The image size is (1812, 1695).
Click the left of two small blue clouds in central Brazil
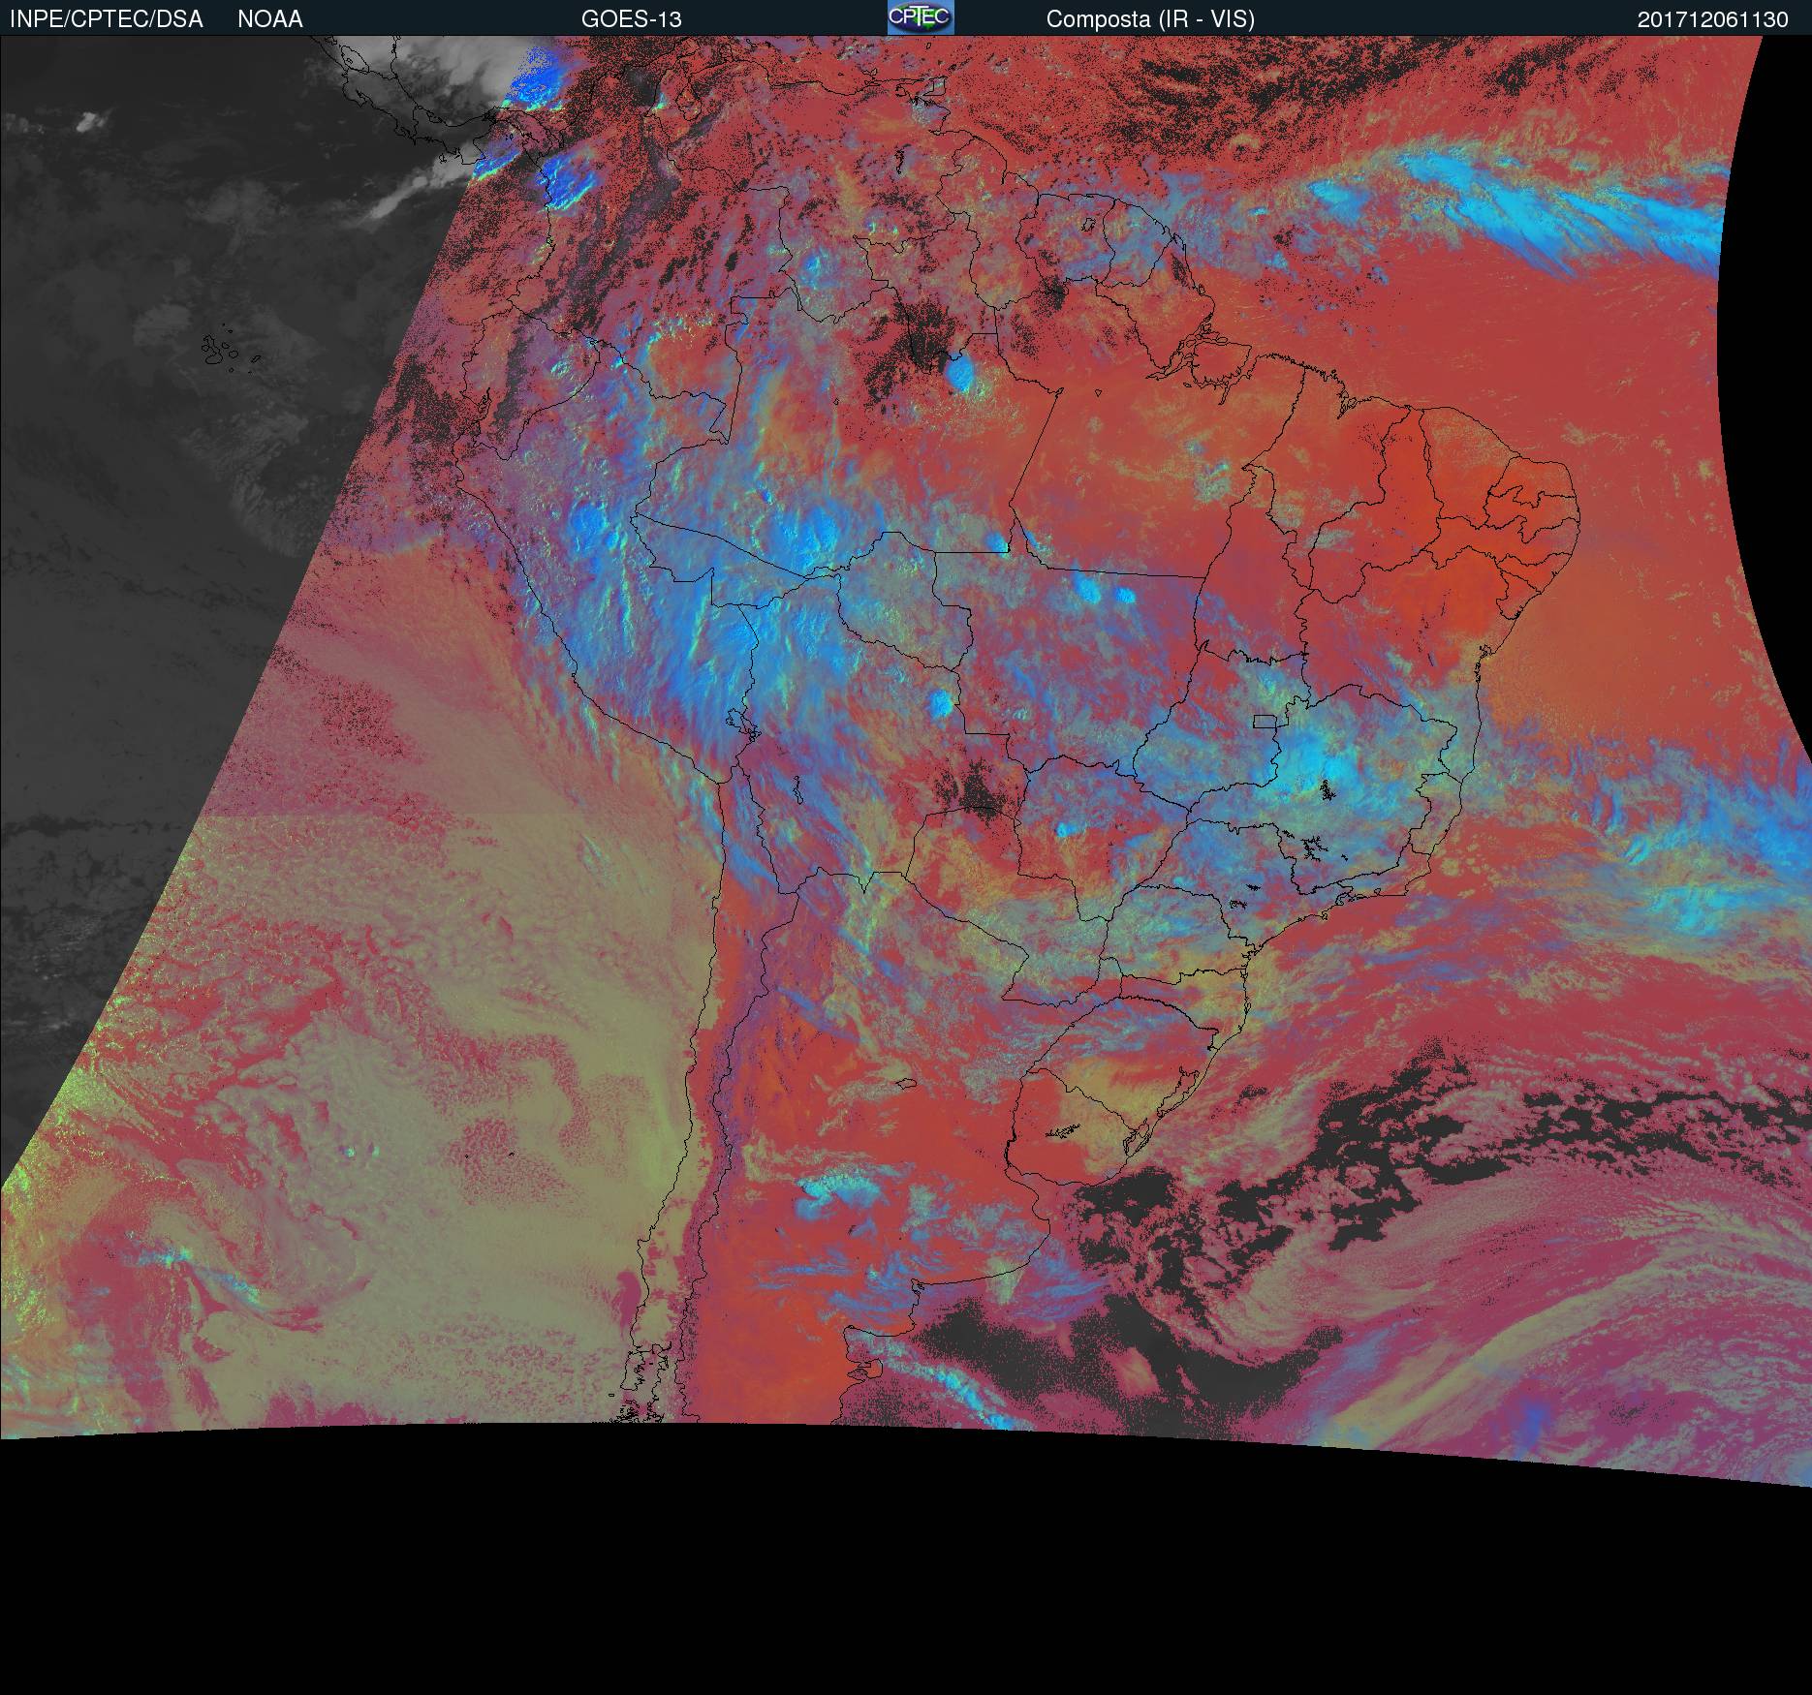[x=1088, y=588]
